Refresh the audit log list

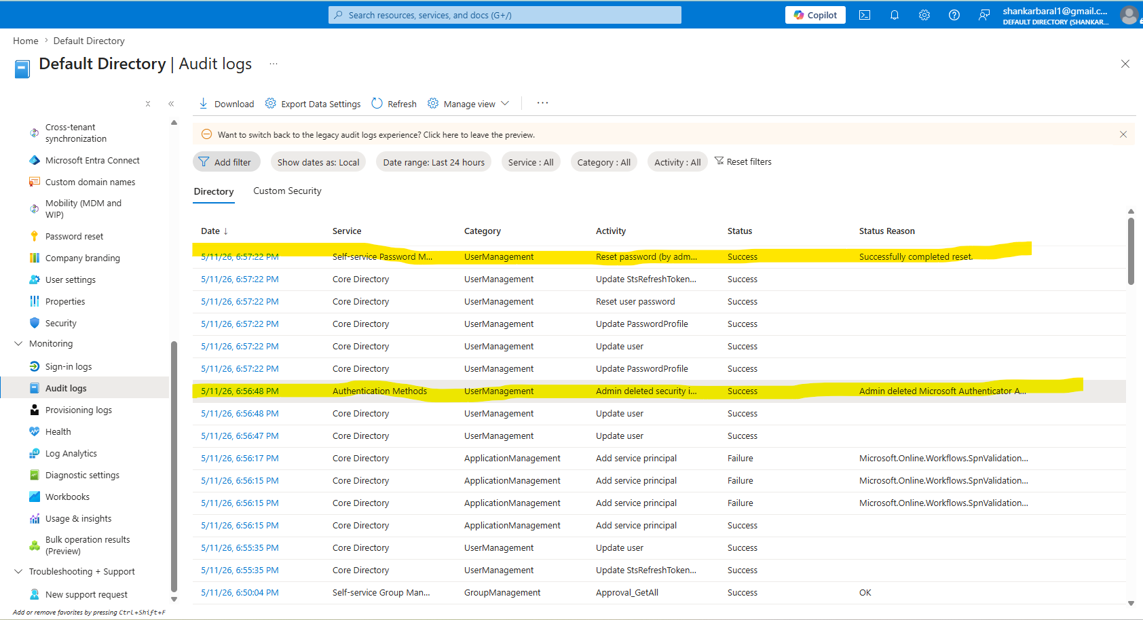click(394, 104)
